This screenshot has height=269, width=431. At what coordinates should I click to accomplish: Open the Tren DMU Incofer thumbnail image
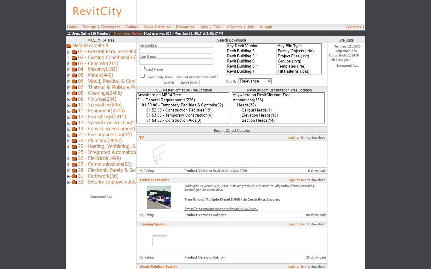coord(159,197)
